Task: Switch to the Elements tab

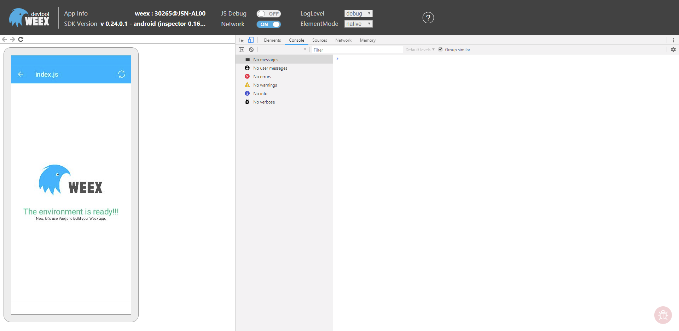Action: point(272,40)
